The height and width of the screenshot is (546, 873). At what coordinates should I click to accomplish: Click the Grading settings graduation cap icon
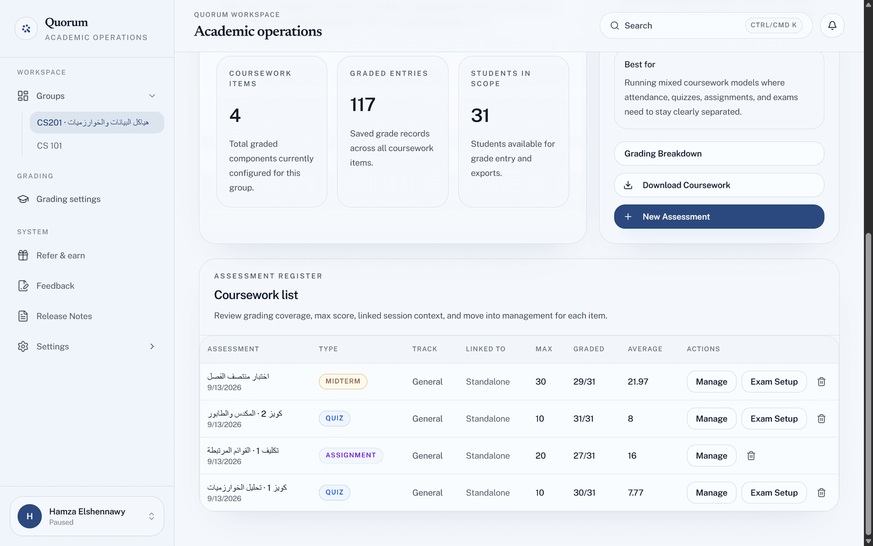pos(23,199)
